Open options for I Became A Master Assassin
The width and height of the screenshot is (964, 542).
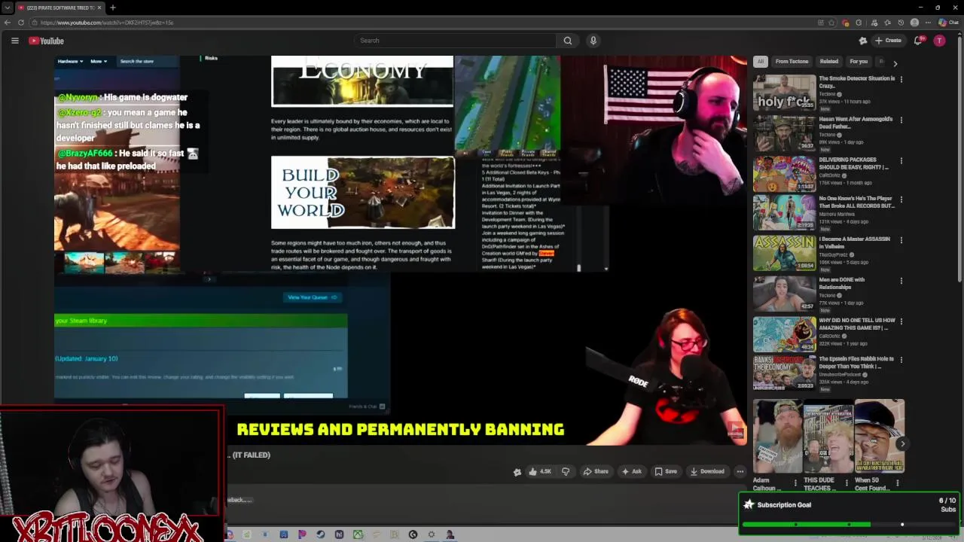901,240
